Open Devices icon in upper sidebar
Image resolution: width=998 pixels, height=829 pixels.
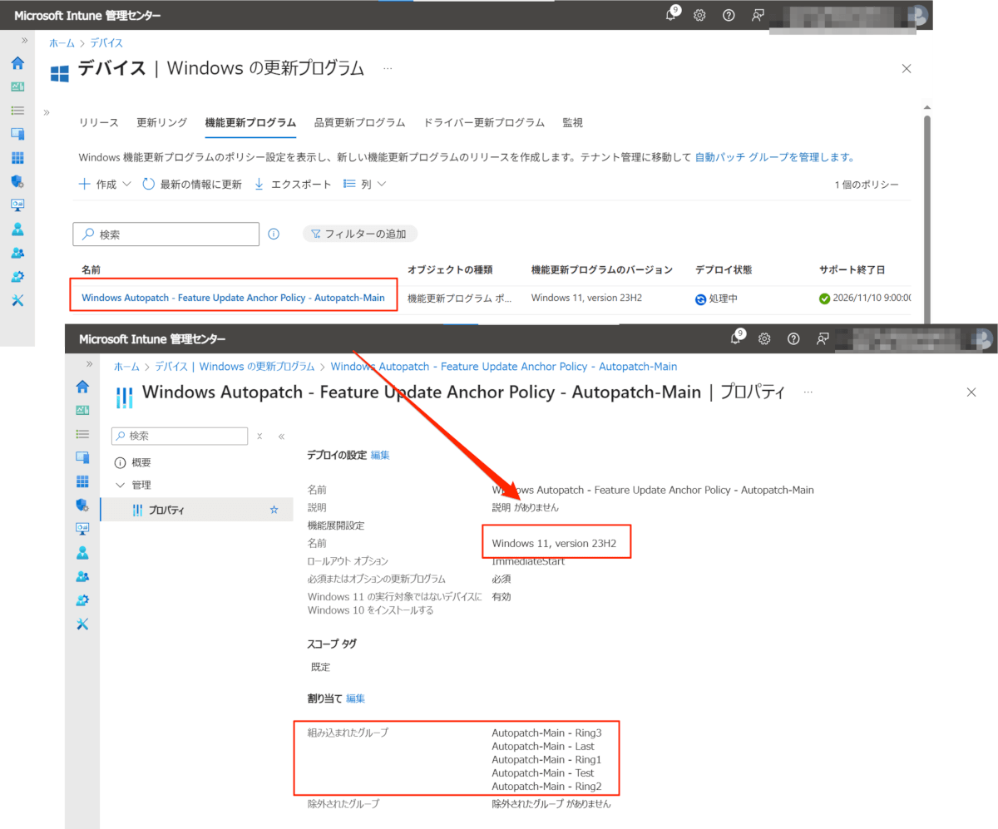pos(17,134)
